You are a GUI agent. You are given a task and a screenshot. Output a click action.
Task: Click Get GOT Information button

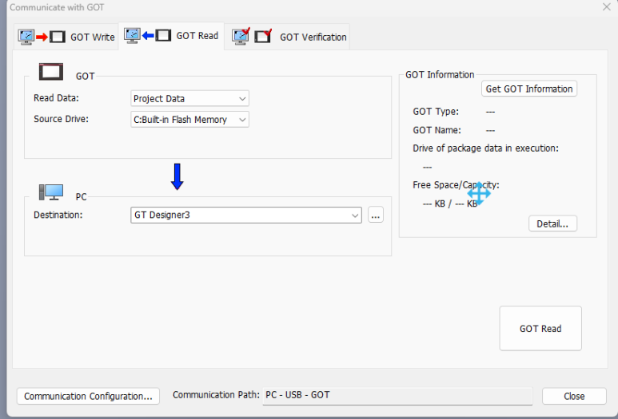tap(529, 89)
